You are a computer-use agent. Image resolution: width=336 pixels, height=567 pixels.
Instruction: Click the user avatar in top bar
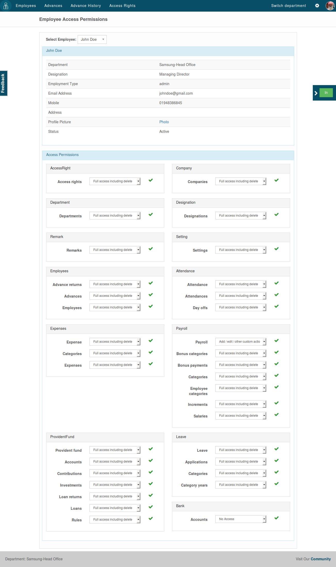coord(330,6)
